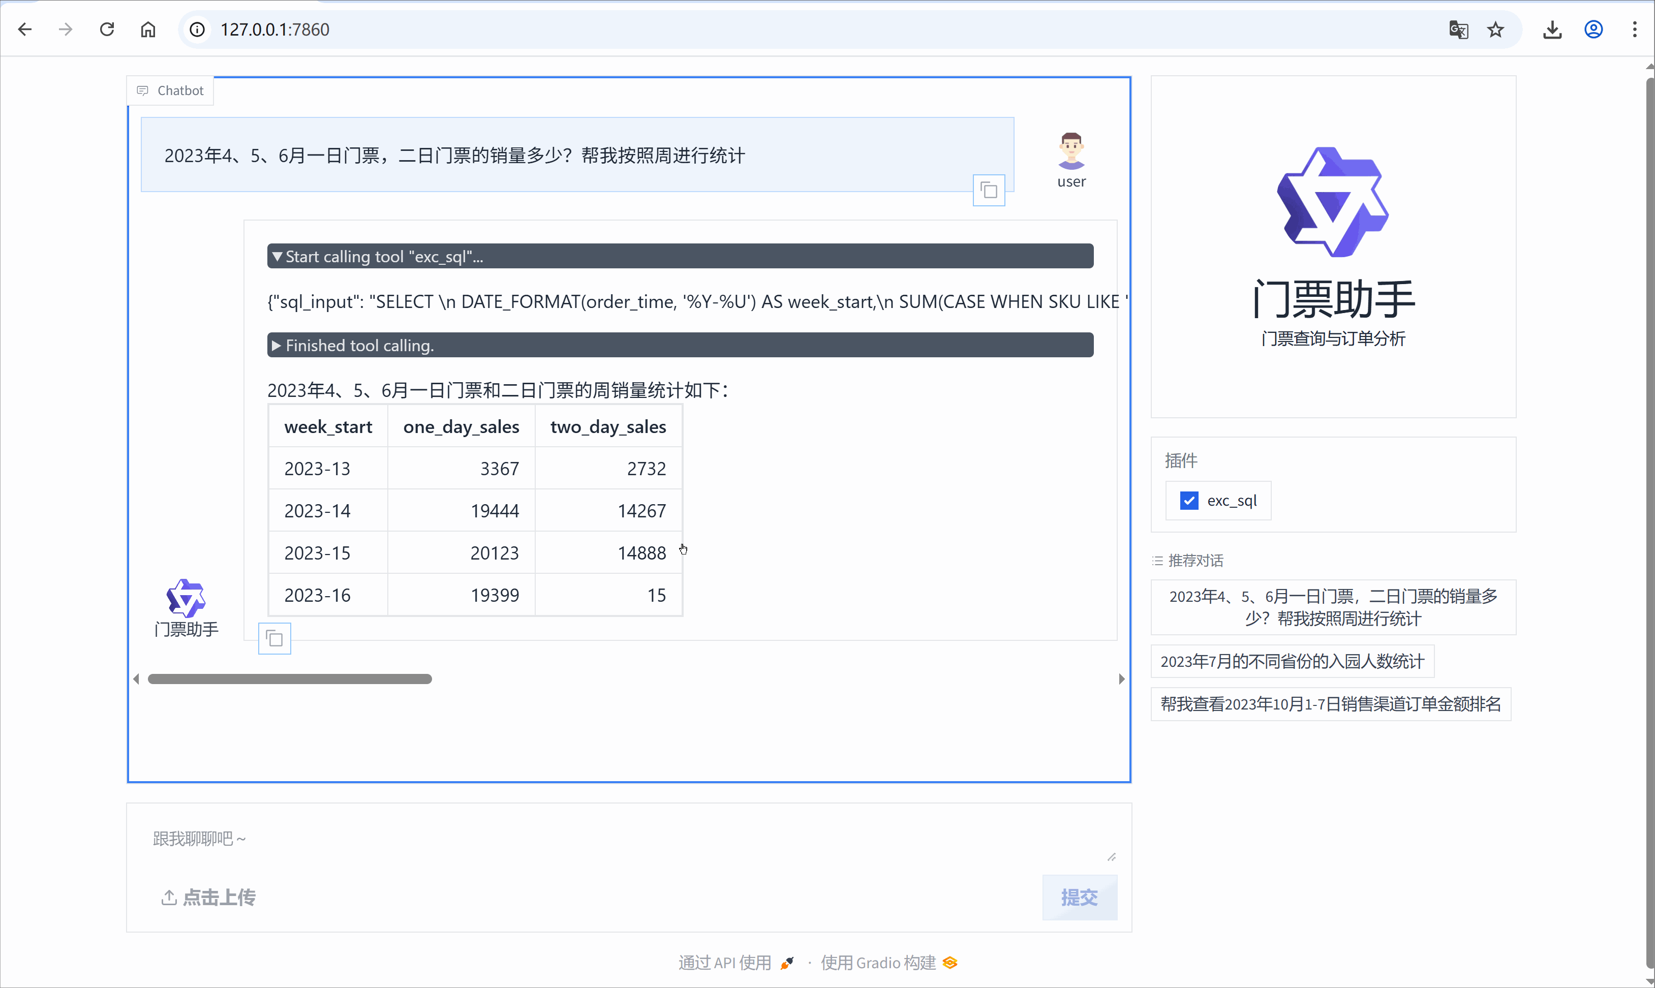The height and width of the screenshot is (988, 1655).
Task: Click the Chatbot speech bubble icon
Action: click(x=142, y=90)
